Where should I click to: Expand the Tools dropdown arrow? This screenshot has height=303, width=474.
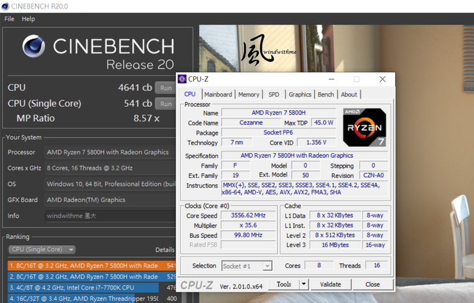tap(303, 284)
